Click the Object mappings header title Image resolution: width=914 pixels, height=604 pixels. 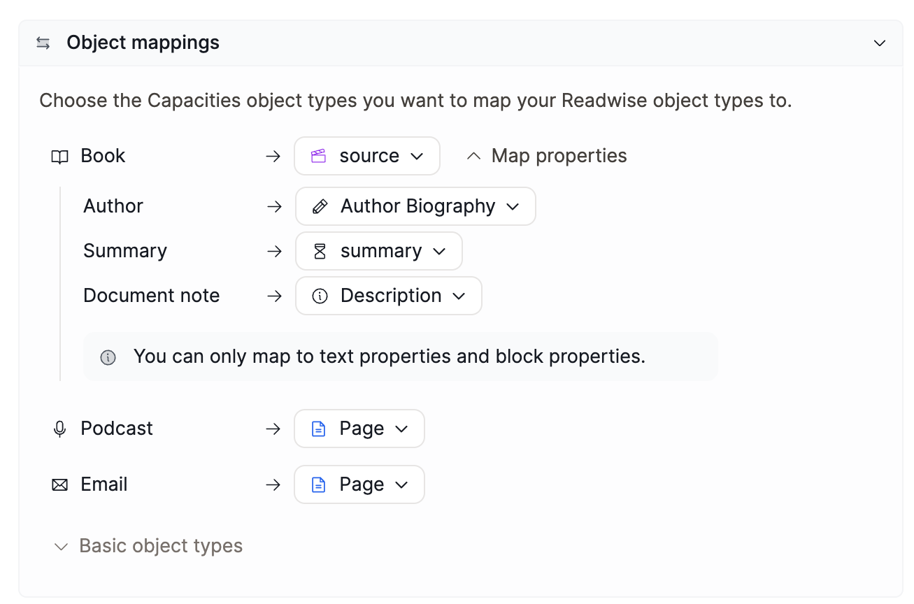click(143, 43)
